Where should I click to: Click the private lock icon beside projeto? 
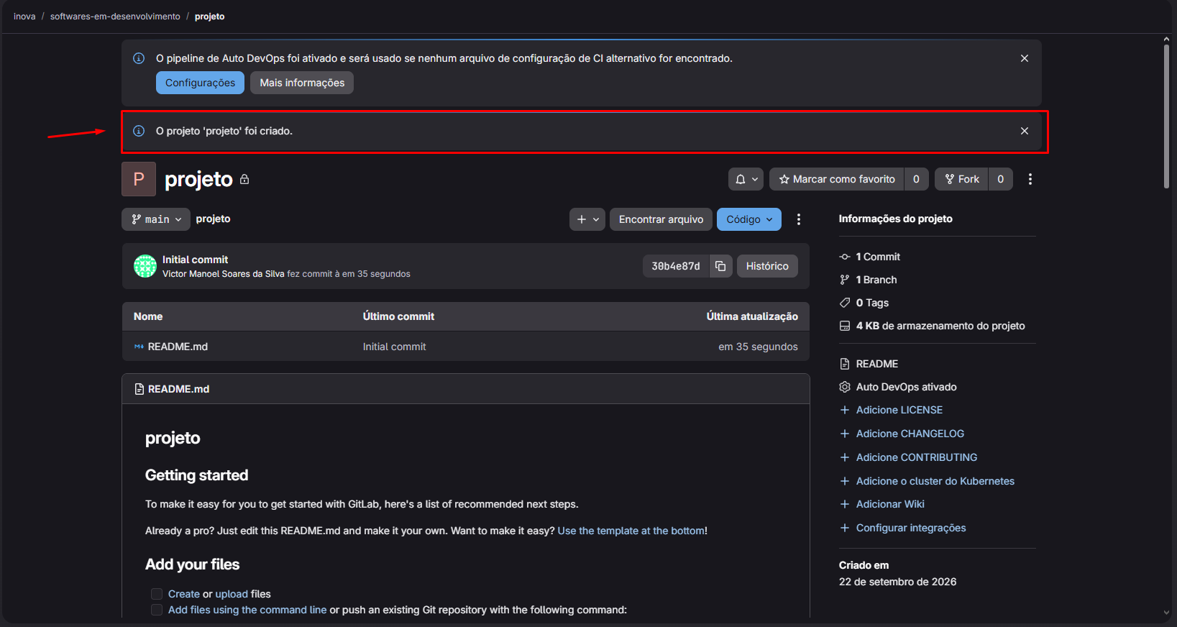point(244,179)
